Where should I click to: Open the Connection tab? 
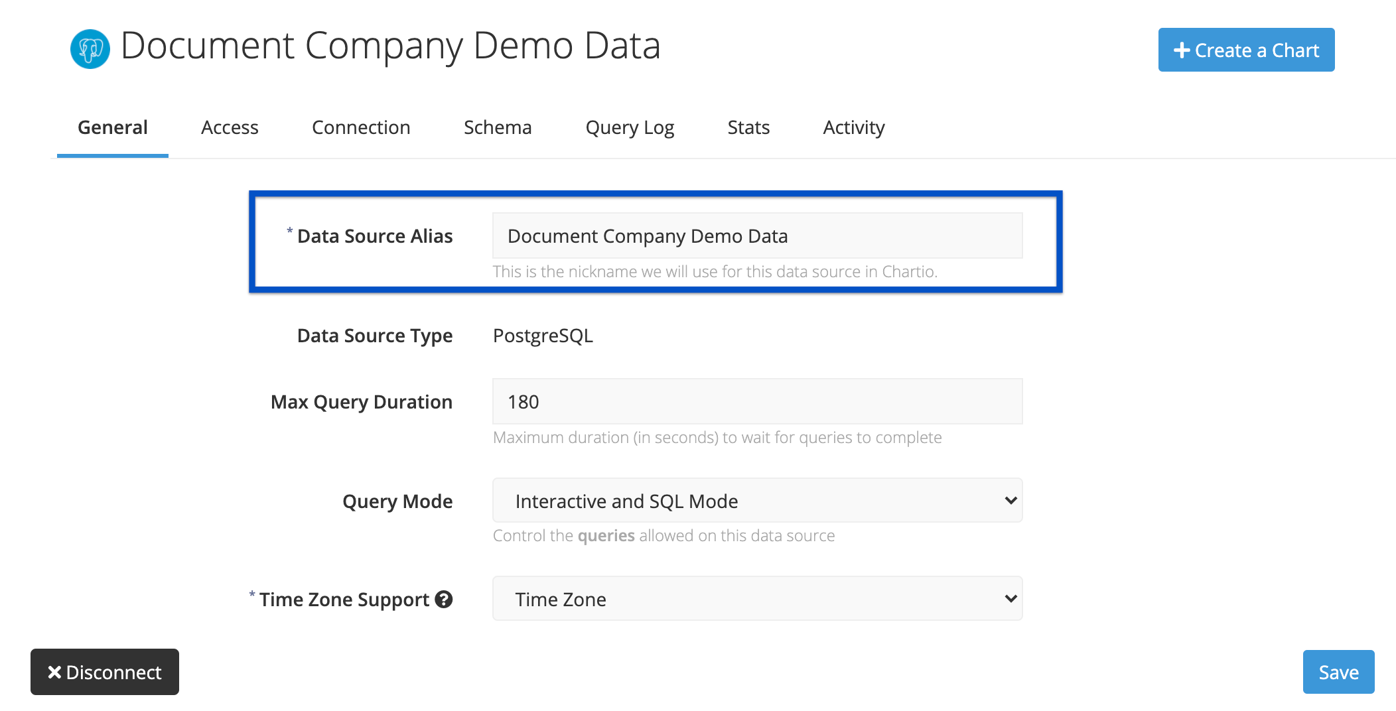pos(361,127)
